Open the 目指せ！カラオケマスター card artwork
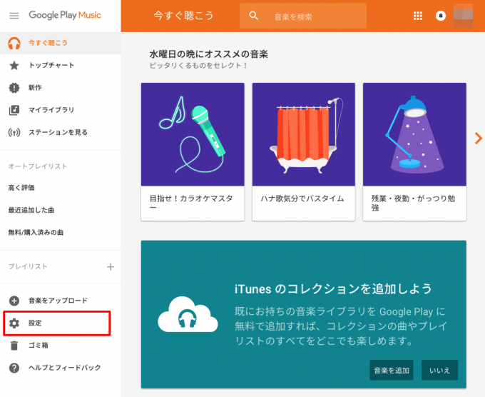This screenshot has height=397, width=485. point(193,134)
